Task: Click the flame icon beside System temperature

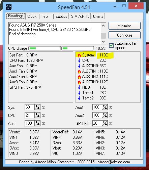Action: click(79, 55)
